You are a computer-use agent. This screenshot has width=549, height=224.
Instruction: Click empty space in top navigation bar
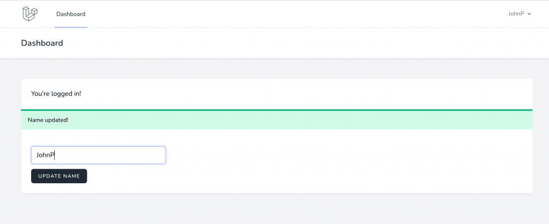[295, 14]
